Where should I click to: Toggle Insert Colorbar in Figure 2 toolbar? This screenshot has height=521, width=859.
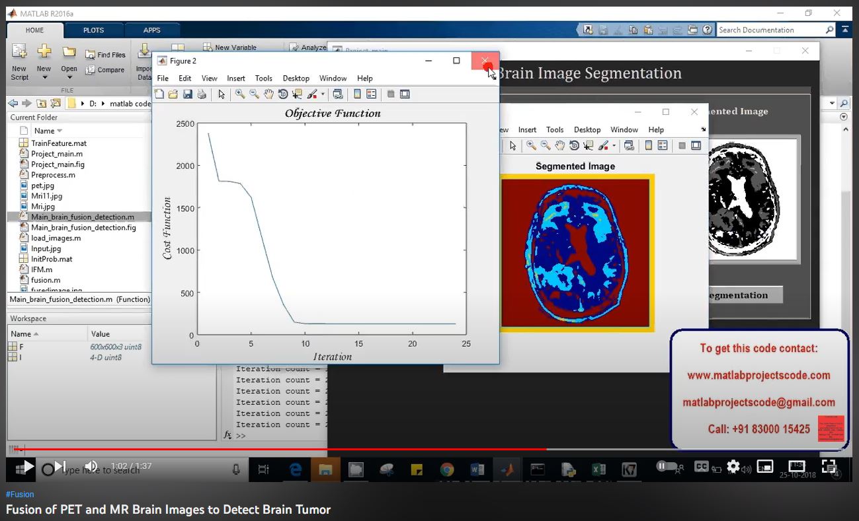(x=357, y=94)
